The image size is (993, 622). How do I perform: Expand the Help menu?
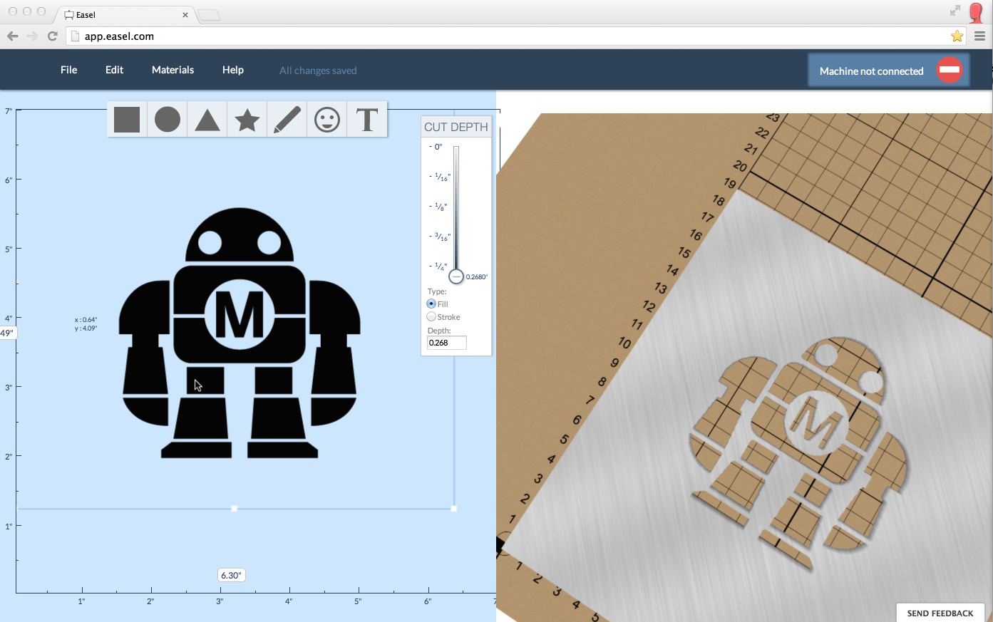[x=232, y=70]
